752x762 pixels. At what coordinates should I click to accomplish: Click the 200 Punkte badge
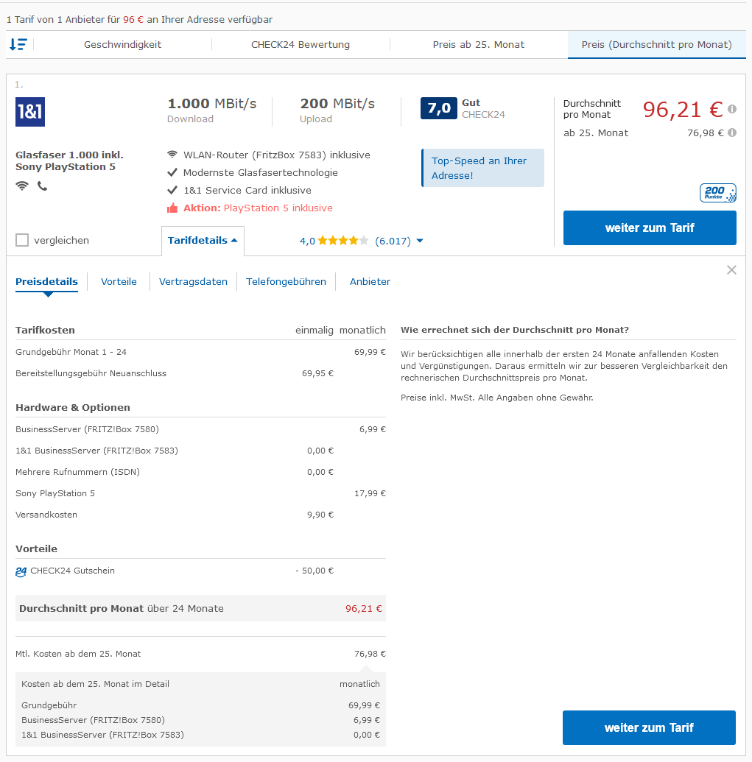point(717,193)
